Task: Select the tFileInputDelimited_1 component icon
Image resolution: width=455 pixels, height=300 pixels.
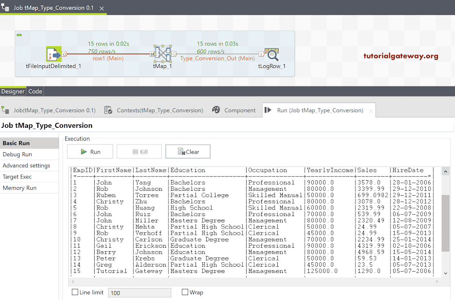Action: [x=54, y=54]
